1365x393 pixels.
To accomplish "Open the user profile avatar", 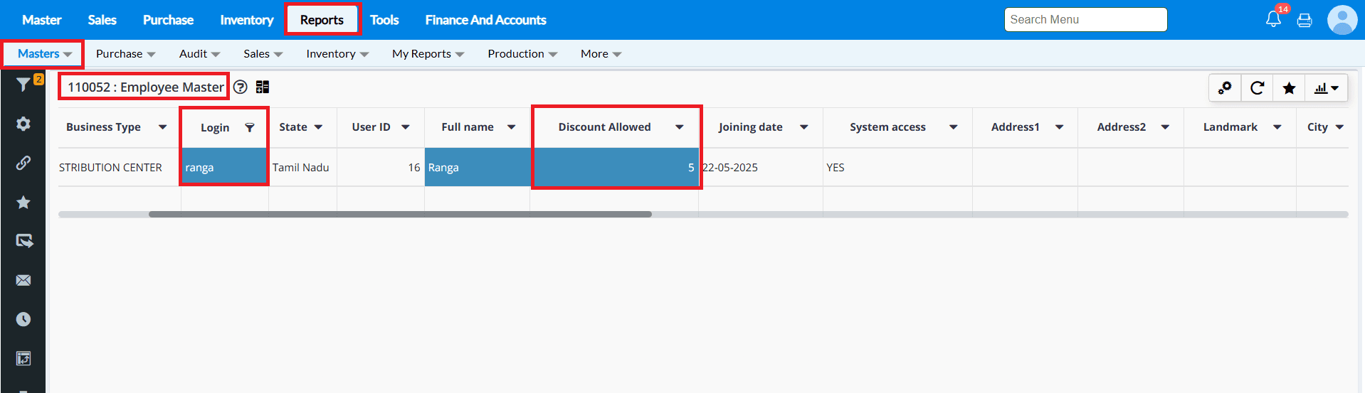I will click(x=1342, y=20).
